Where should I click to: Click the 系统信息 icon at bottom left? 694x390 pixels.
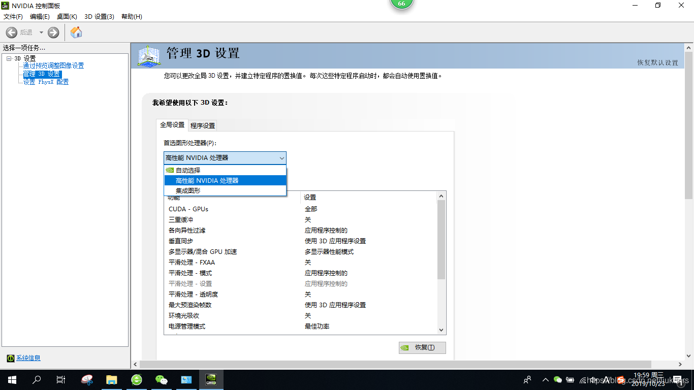coord(10,358)
